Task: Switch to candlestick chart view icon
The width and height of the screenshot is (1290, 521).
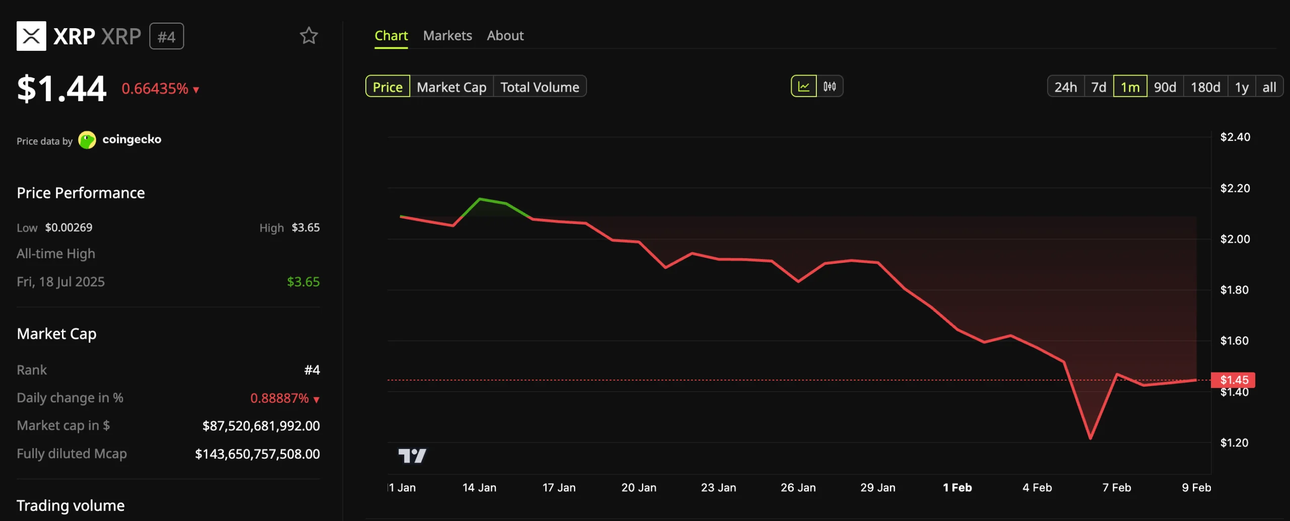Action: click(829, 86)
